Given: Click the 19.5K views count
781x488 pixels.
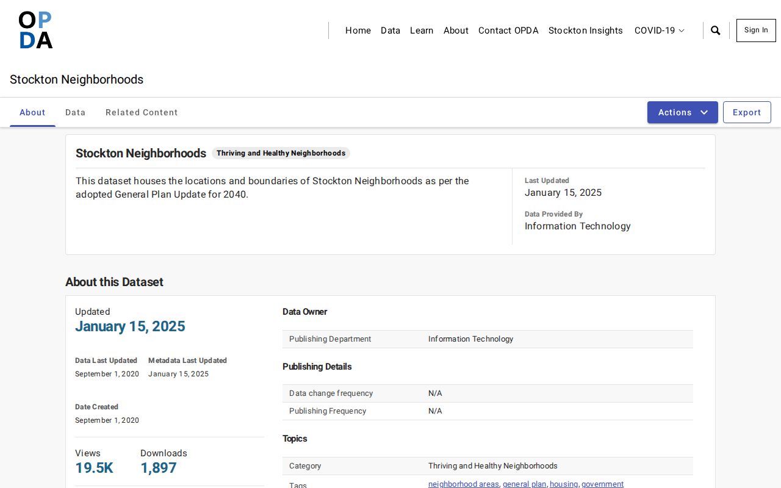Looking at the screenshot, I should tap(94, 468).
